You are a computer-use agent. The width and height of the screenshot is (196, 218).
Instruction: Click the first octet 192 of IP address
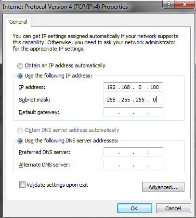[111, 87]
